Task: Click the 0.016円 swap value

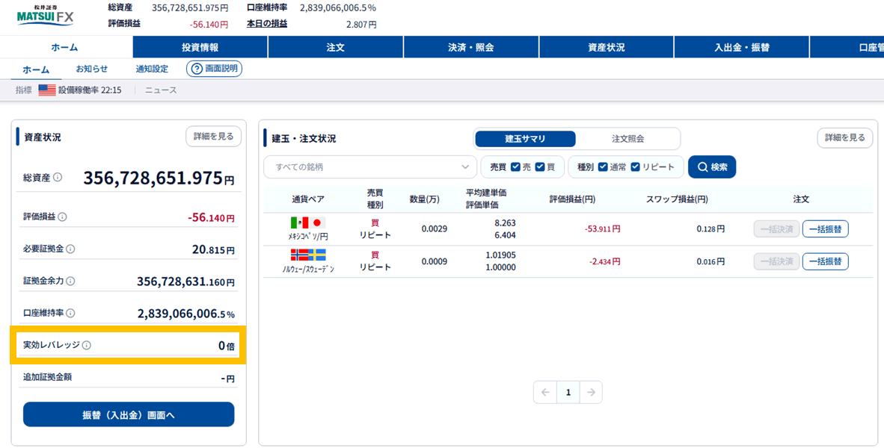Action: 710,261
